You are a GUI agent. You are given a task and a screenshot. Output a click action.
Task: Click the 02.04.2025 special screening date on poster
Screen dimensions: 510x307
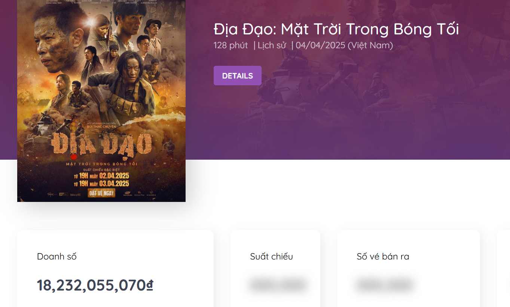click(x=114, y=176)
